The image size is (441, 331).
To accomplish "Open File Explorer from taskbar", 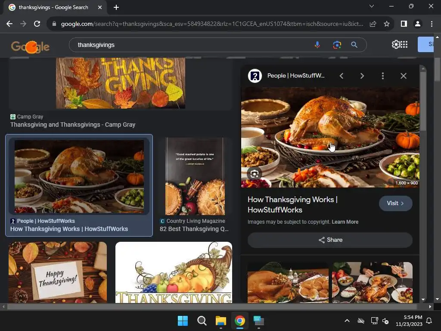I will coord(221,321).
